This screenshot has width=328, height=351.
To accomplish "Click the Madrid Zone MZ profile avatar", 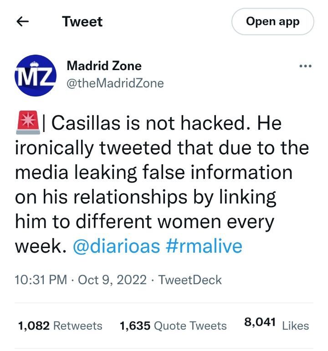I will click(x=36, y=75).
